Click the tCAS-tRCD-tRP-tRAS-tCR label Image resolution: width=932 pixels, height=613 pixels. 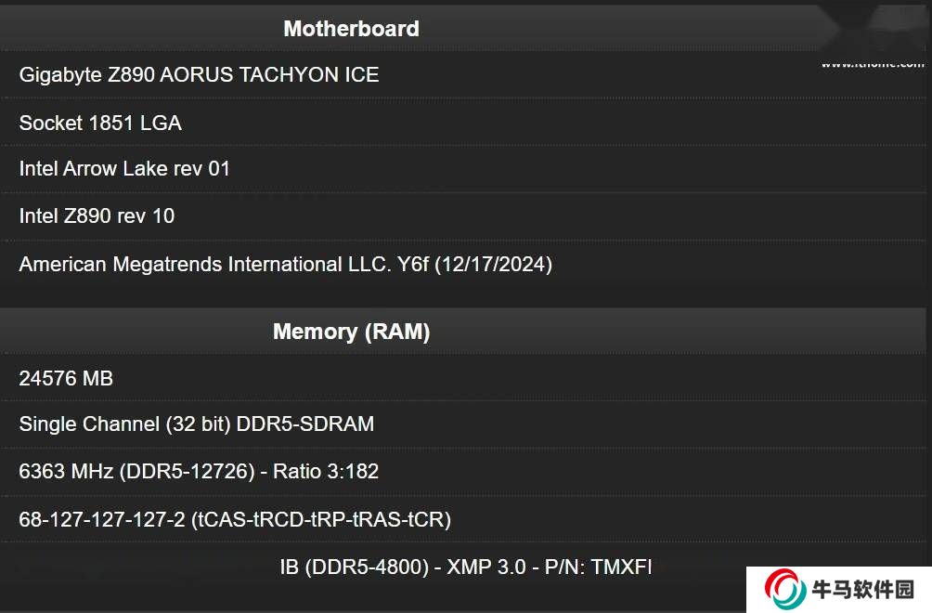point(321,519)
